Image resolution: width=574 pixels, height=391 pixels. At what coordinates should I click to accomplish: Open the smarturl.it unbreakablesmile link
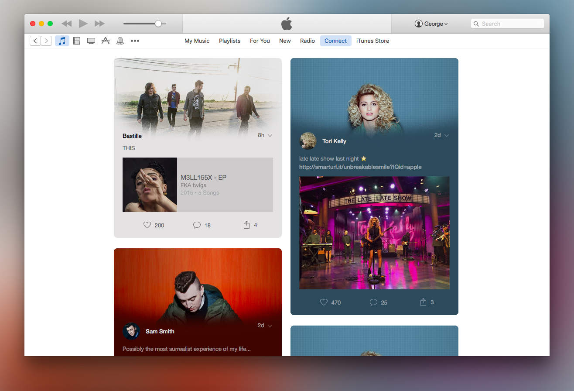360,167
